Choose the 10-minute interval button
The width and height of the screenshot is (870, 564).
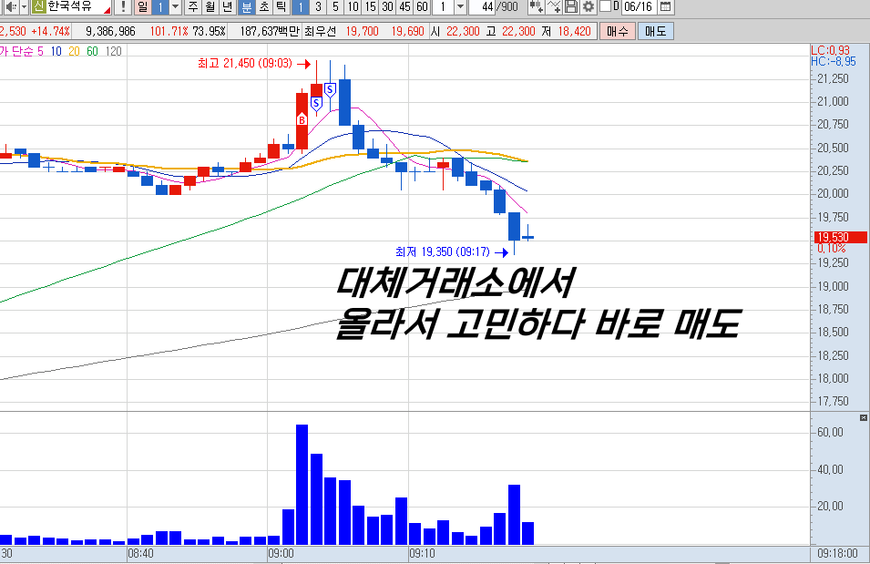[x=353, y=6]
